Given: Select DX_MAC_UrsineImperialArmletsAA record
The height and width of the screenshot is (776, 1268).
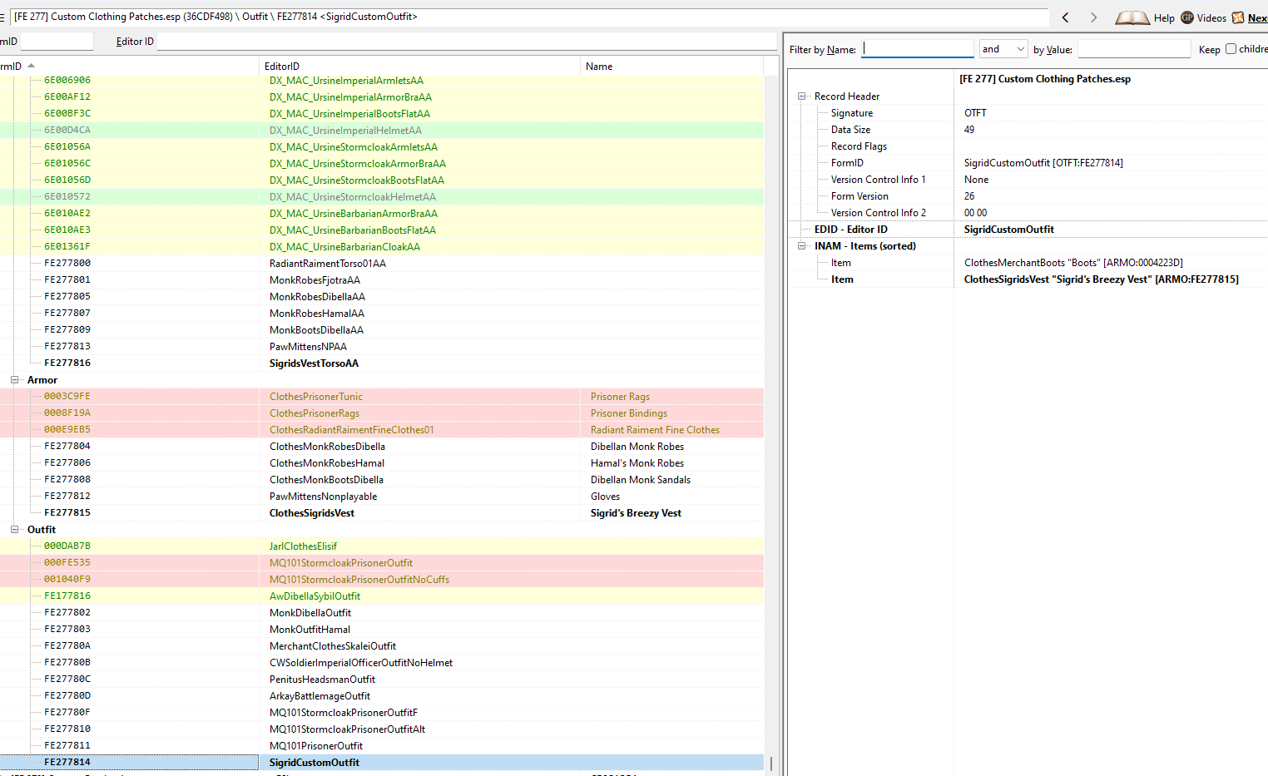Looking at the screenshot, I should click(x=382, y=81).
